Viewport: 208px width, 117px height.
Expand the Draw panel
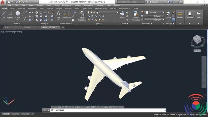coord(17,23)
